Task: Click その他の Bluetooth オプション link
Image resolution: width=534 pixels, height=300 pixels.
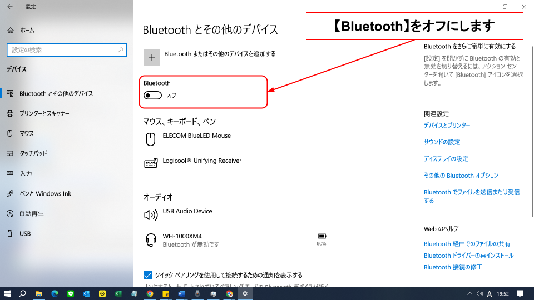Action: [461, 176]
